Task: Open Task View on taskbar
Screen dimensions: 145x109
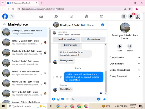Action: coord(51,106)
